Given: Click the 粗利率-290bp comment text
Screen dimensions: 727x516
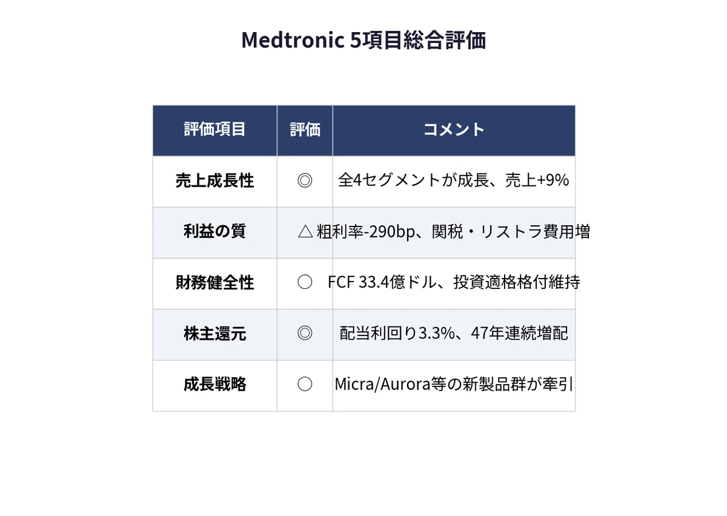Looking at the screenshot, I should pyautogui.click(x=365, y=231).
